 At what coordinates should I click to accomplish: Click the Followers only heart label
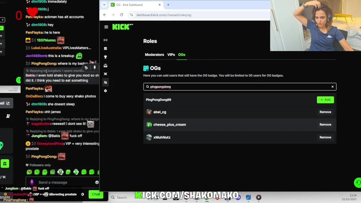[x=38, y=165]
